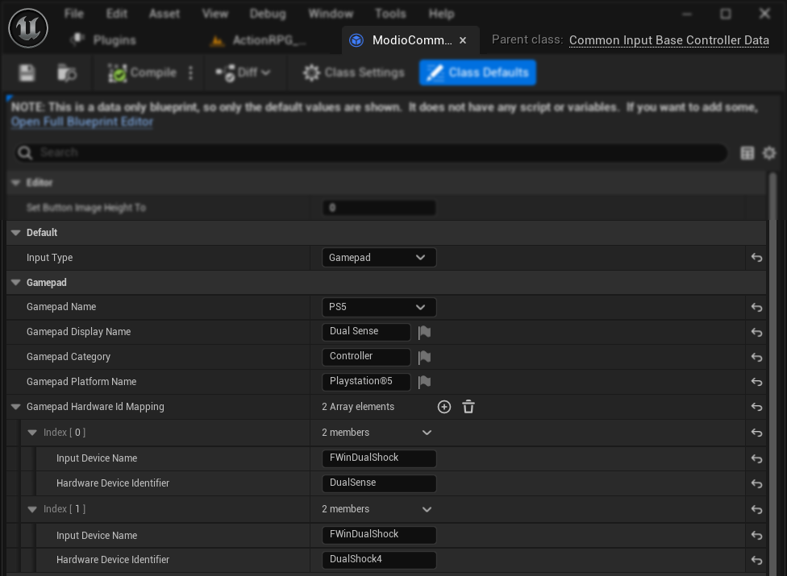Image resolution: width=787 pixels, height=576 pixels.
Task: Focus the details Search field
Action: [x=370, y=152]
